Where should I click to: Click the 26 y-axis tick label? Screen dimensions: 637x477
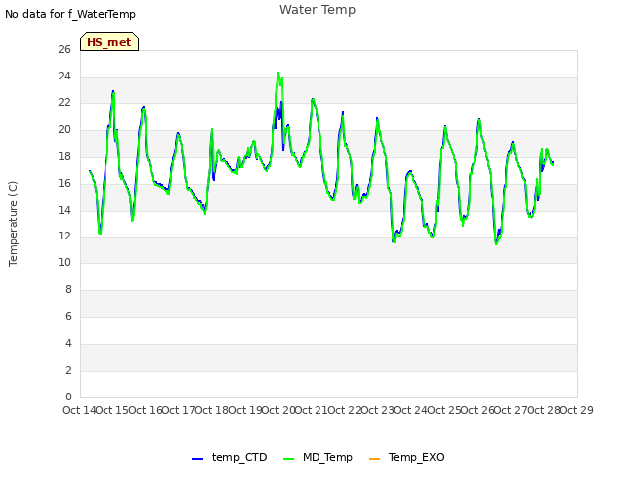[64, 49]
